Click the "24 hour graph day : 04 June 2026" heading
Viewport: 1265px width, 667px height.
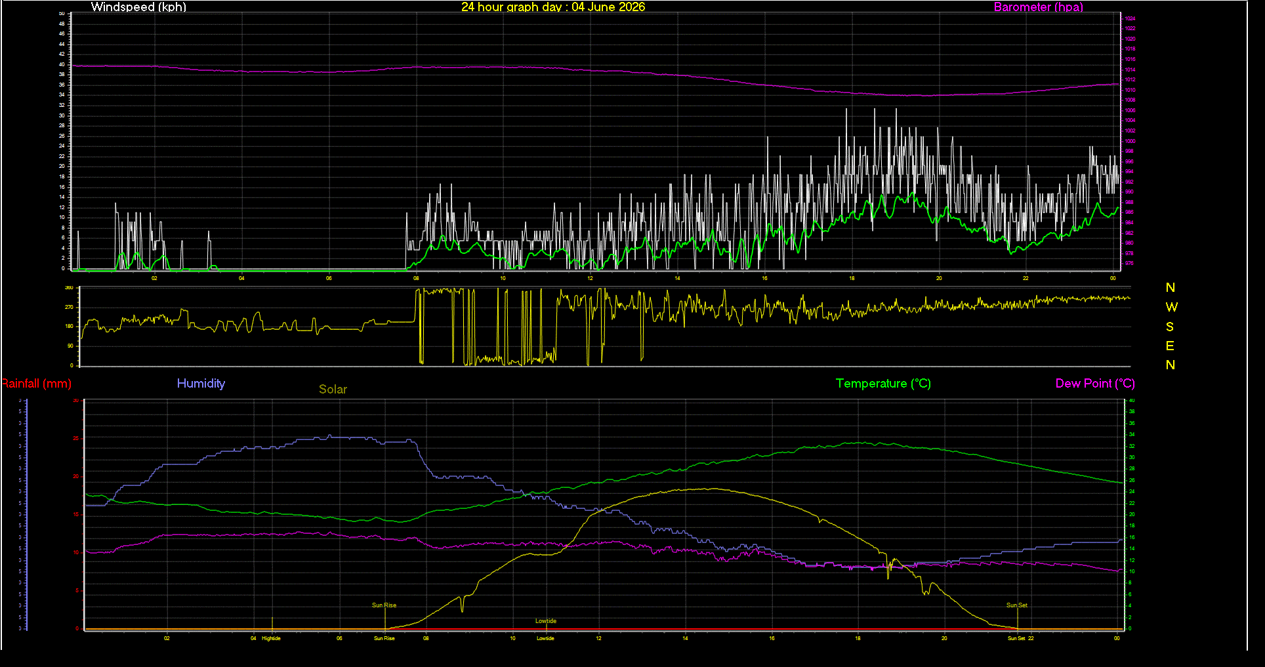tap(553, 7)
